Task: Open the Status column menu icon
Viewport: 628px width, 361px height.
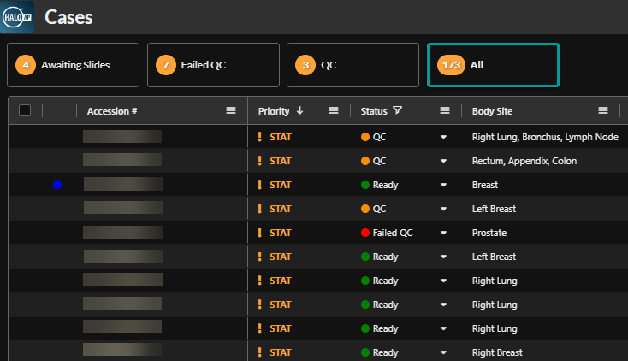Action: click(445, 111)
